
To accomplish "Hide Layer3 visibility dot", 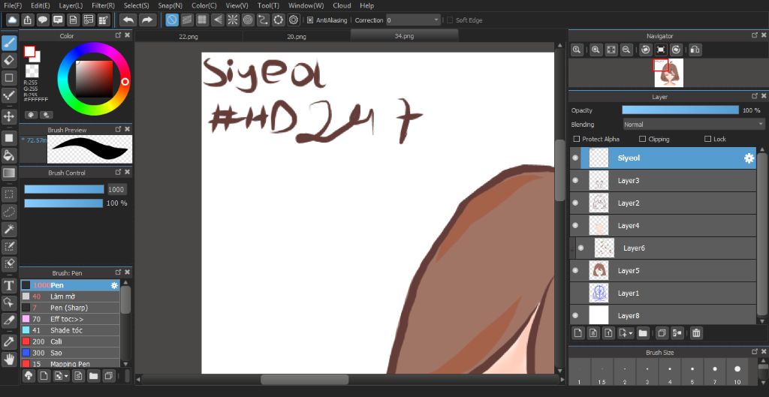I will 575,181.
